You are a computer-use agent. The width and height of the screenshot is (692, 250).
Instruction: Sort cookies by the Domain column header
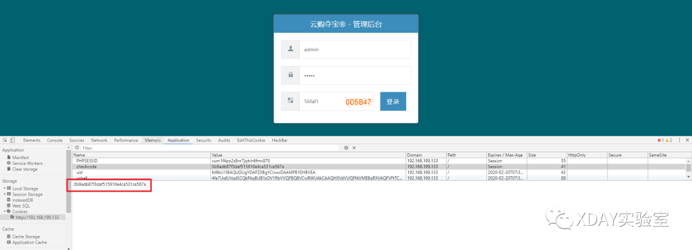point(426,156)
